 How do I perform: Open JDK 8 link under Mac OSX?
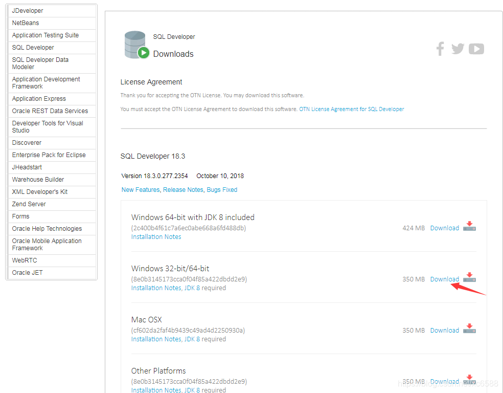(x=192, y=339)
